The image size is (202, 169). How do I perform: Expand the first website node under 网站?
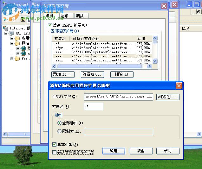coord(18,48)
